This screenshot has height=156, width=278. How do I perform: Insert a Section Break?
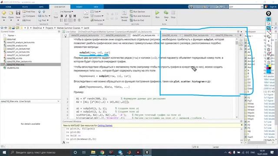[x=124, y=16]
